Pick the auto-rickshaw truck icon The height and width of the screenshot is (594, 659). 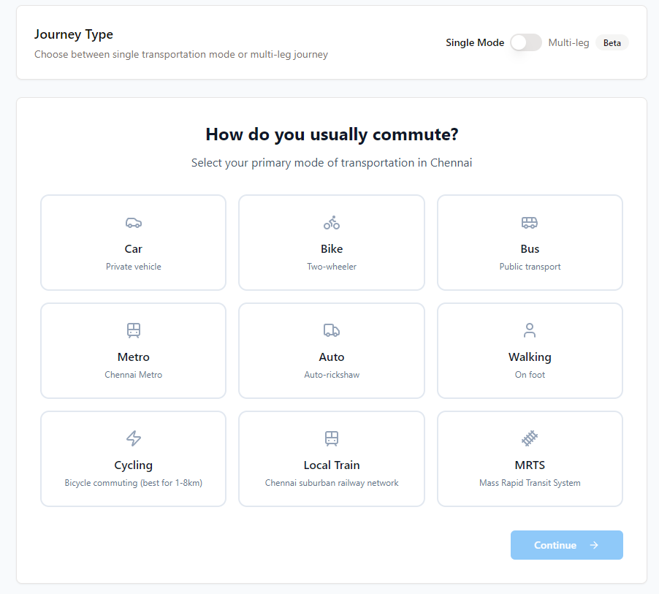pyautogui.click(x=332, y=331)
